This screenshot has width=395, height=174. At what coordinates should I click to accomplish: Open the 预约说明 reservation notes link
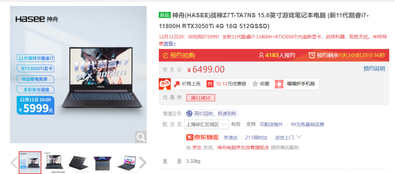point(374,69)
